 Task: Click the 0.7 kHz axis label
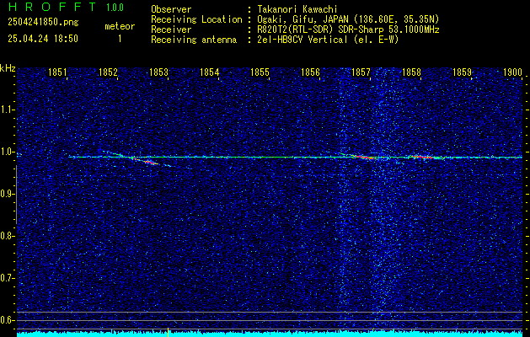tap(7, 278)
